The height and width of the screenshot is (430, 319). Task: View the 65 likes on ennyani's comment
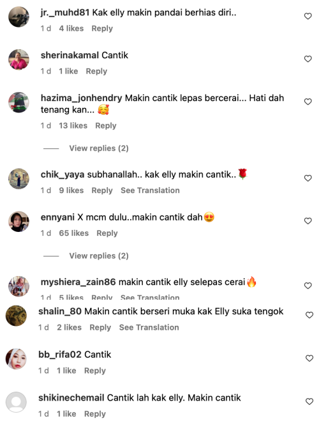(74, 233)
